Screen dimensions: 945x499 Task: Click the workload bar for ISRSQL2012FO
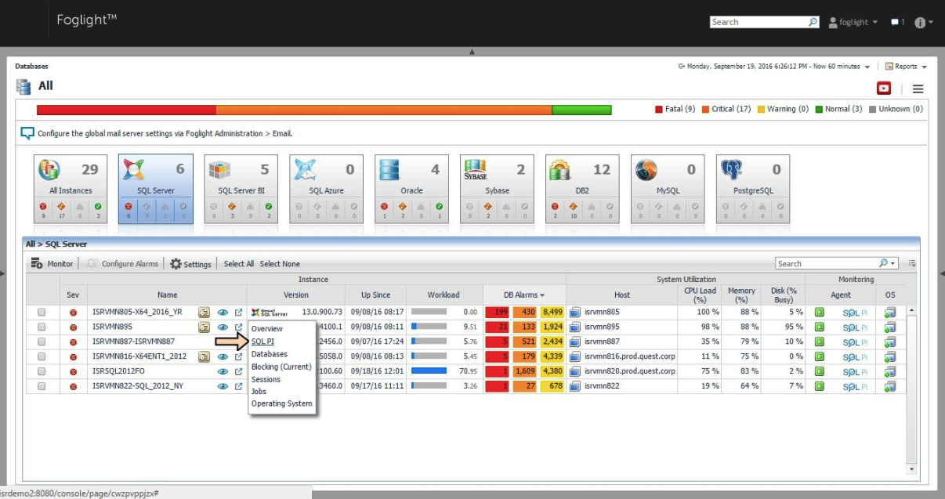click(429, 371)
